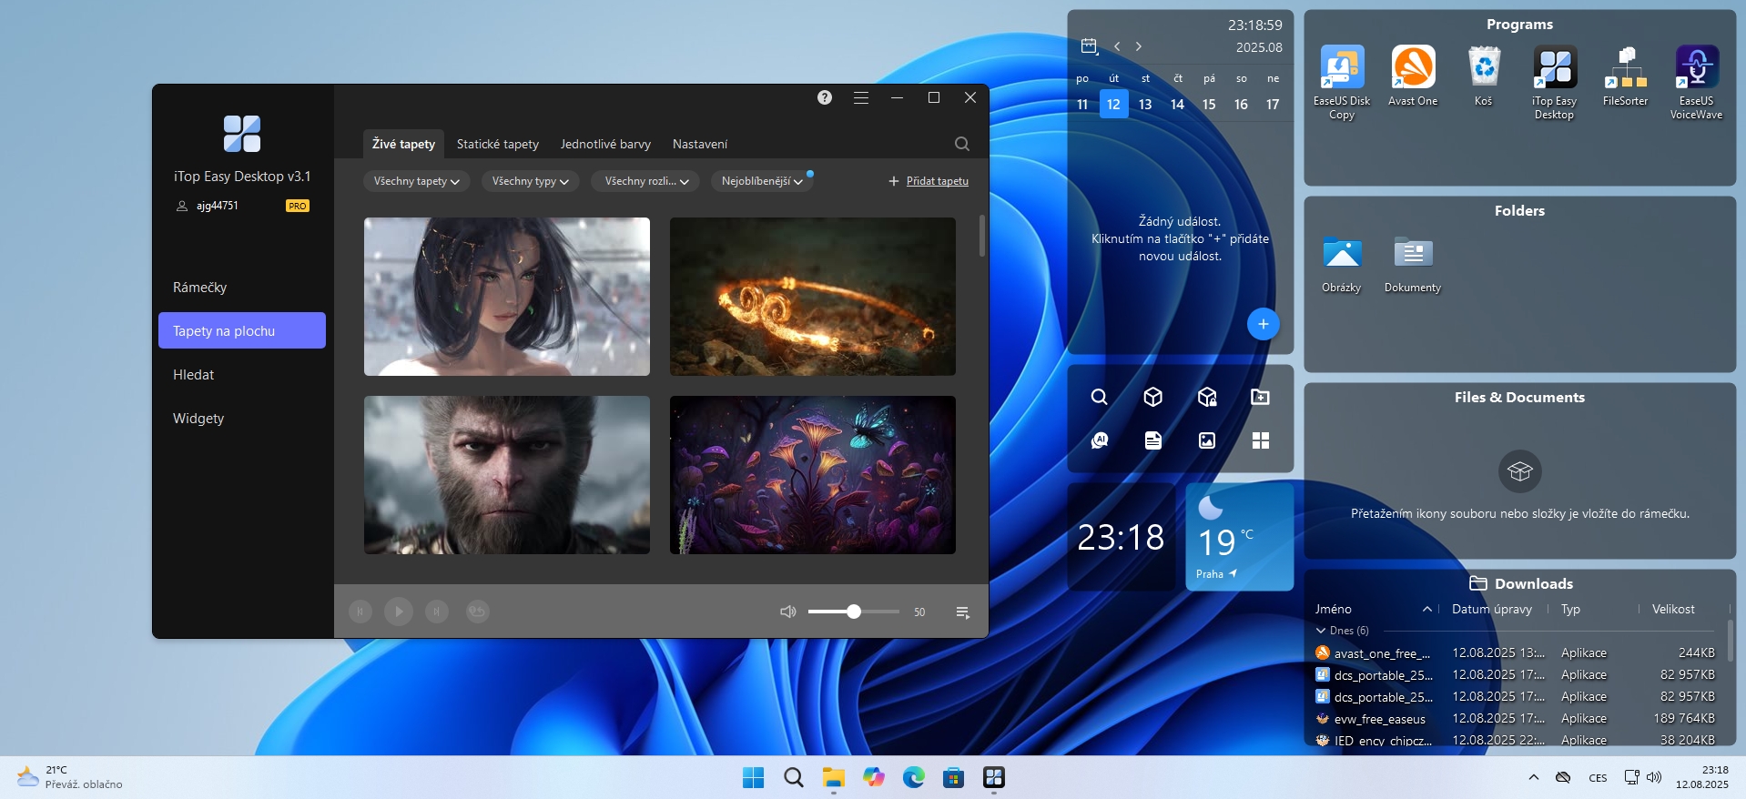Select the monkey king wallpaper thumbnail
Screen dimensions: 1746x799
click(507, 475)
